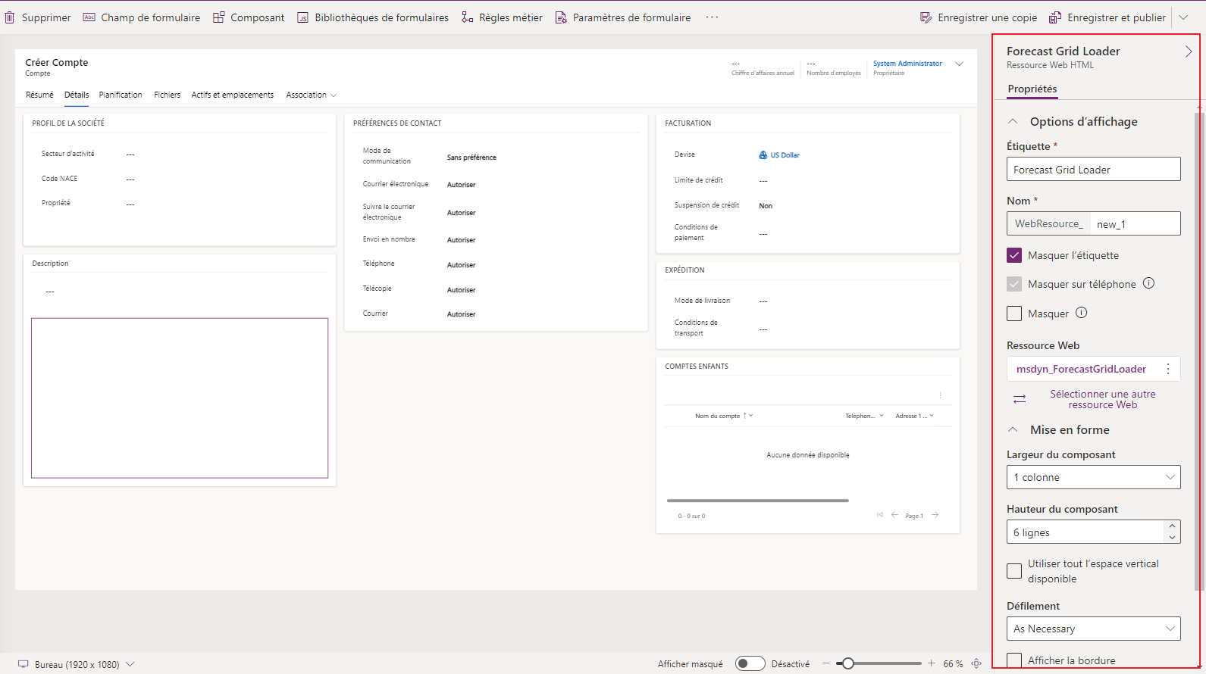
Task: Switch to the Planification tab
Action: (121, 95)
